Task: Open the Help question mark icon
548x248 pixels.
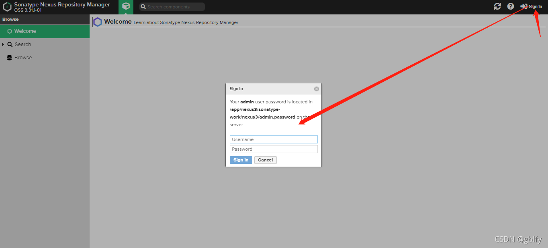Action: tap(511, 6)
